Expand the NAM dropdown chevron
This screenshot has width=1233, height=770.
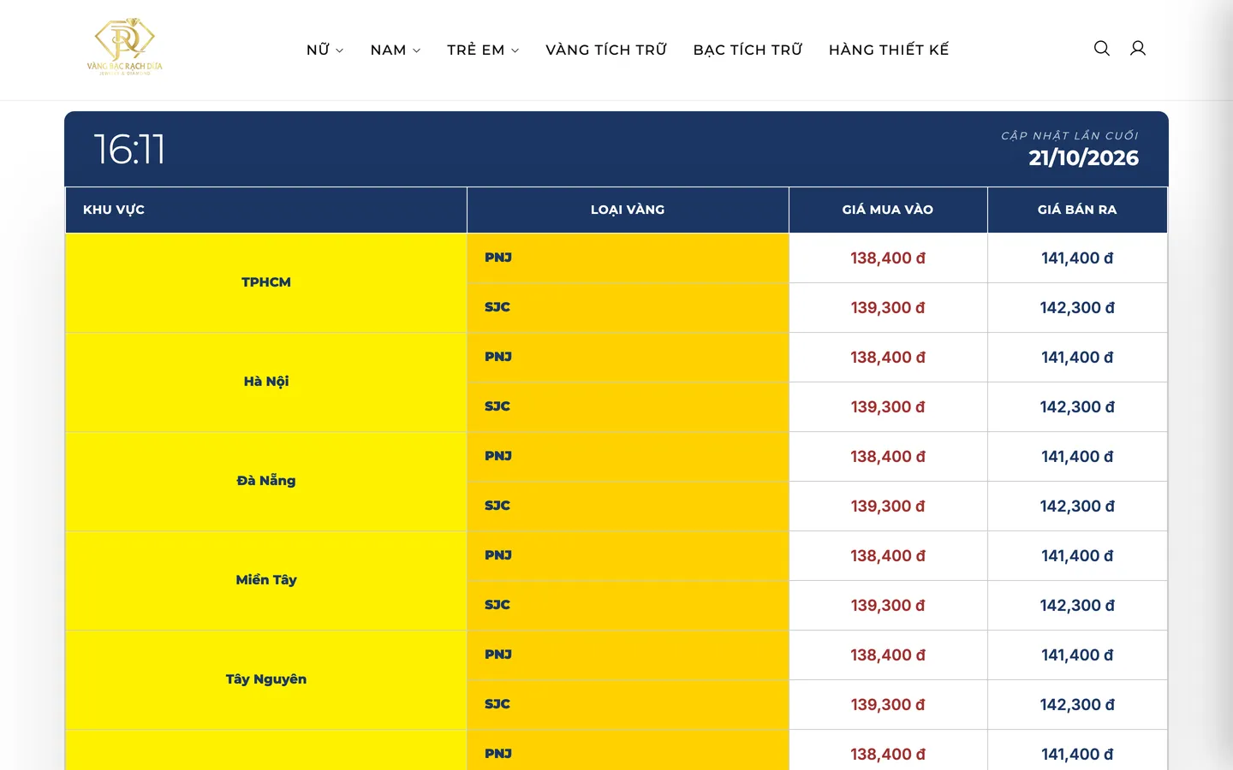coord(417,50)
